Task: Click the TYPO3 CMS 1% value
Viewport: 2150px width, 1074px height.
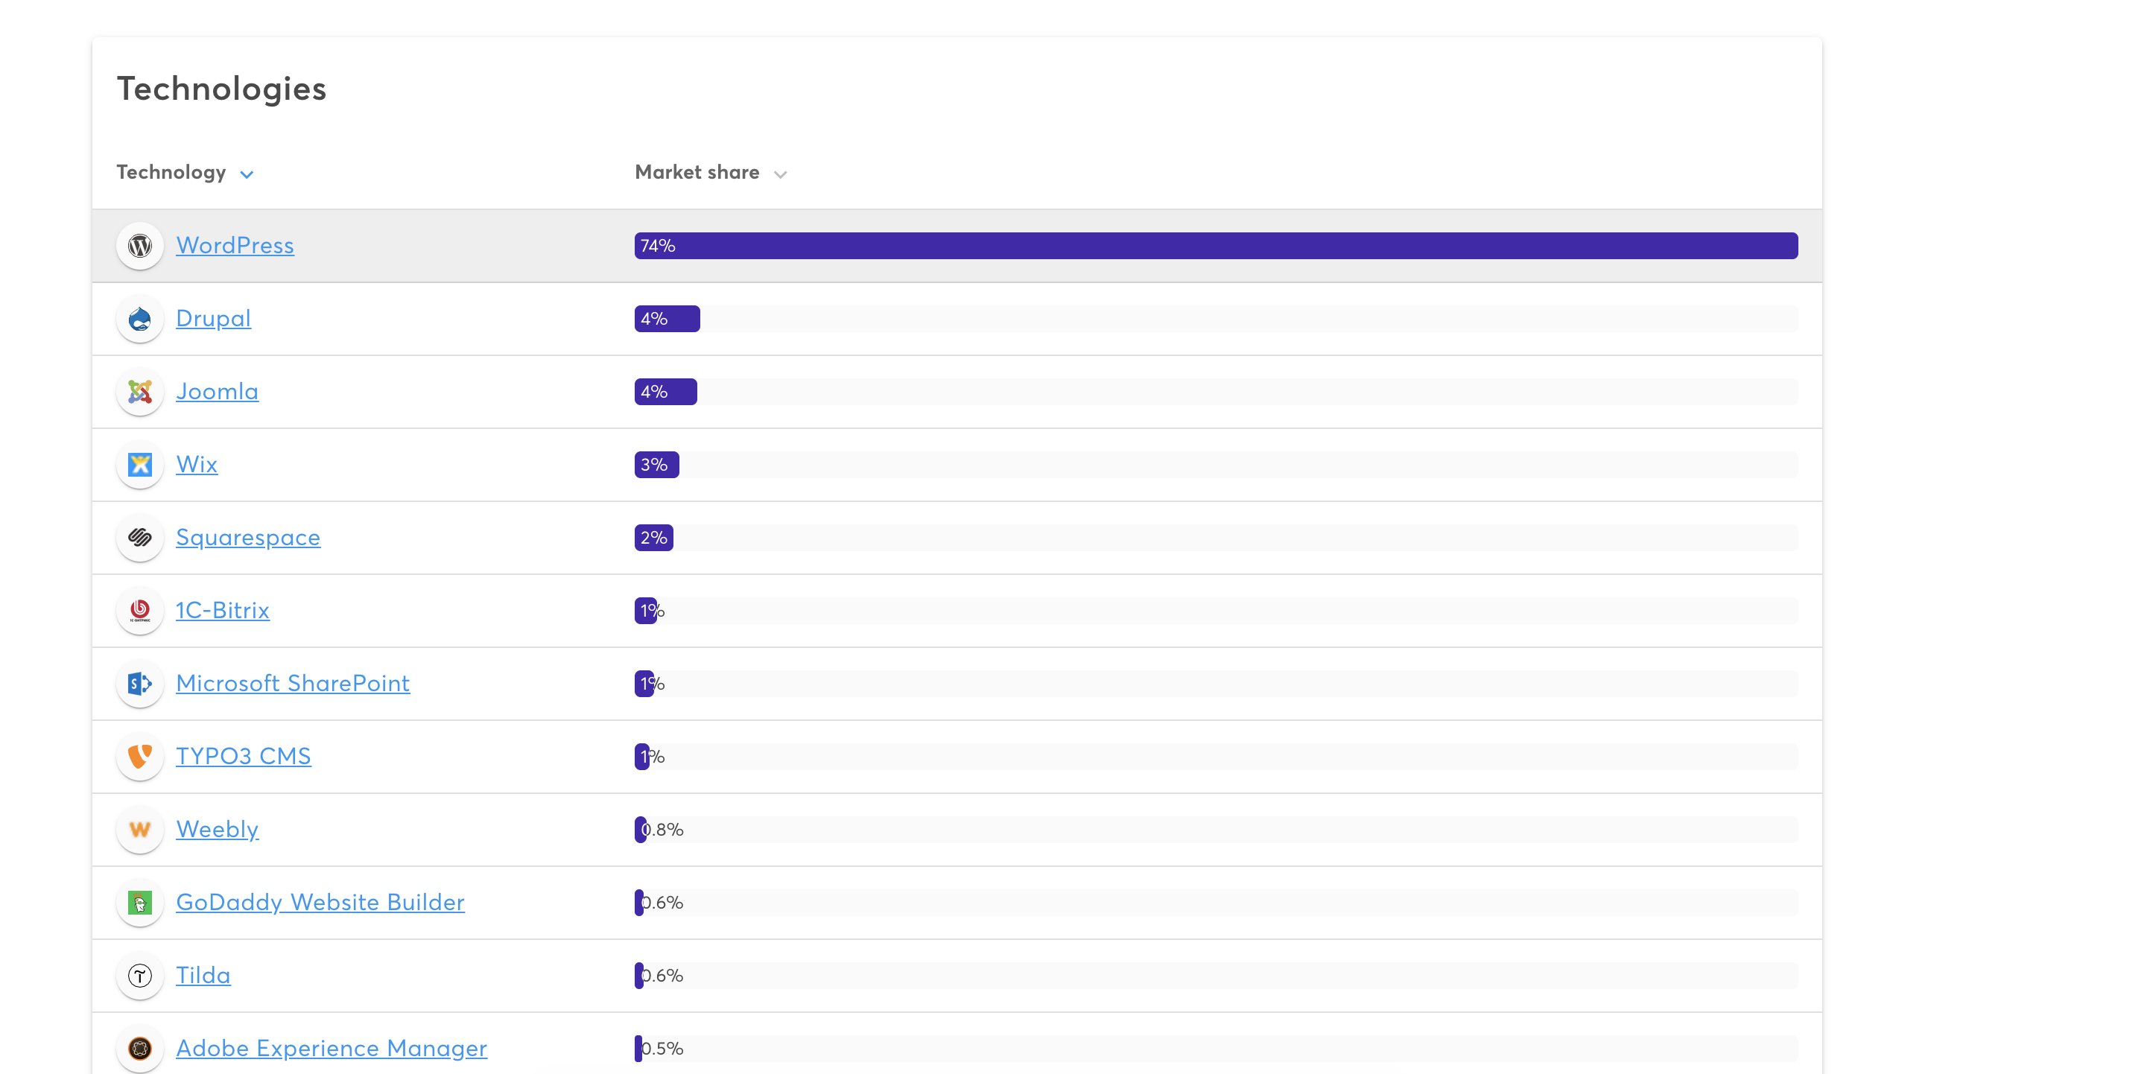Action: click(653, 757)
